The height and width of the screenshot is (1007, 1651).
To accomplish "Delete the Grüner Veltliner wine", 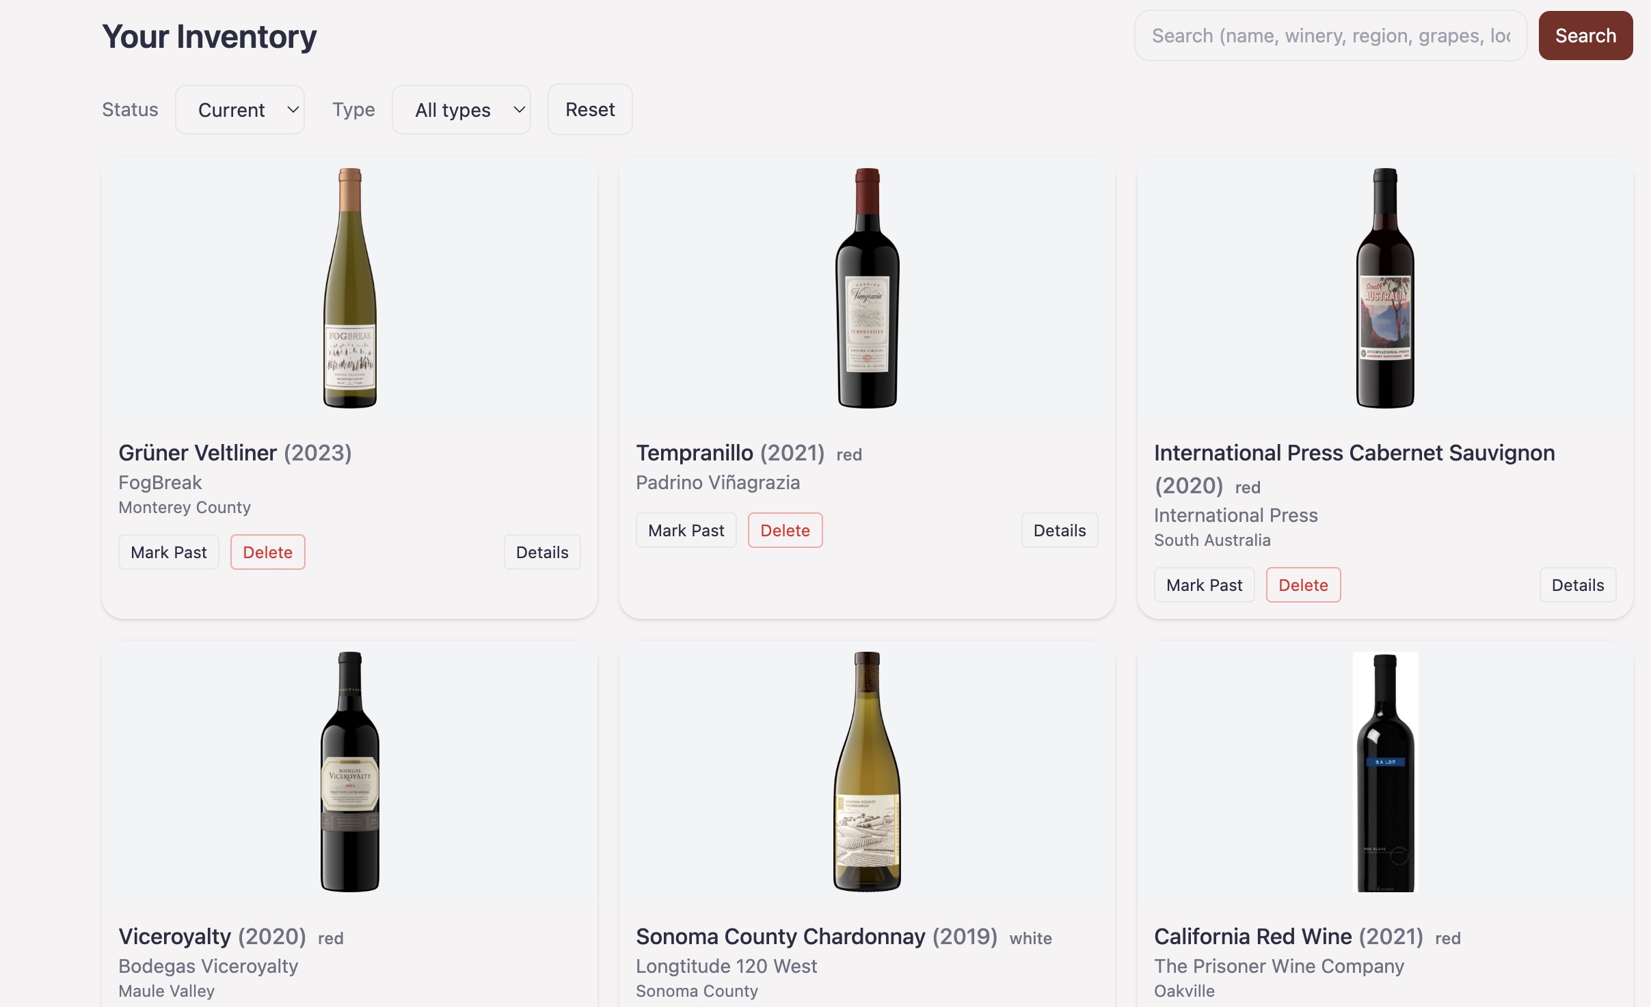I will [x=267, y=552].
